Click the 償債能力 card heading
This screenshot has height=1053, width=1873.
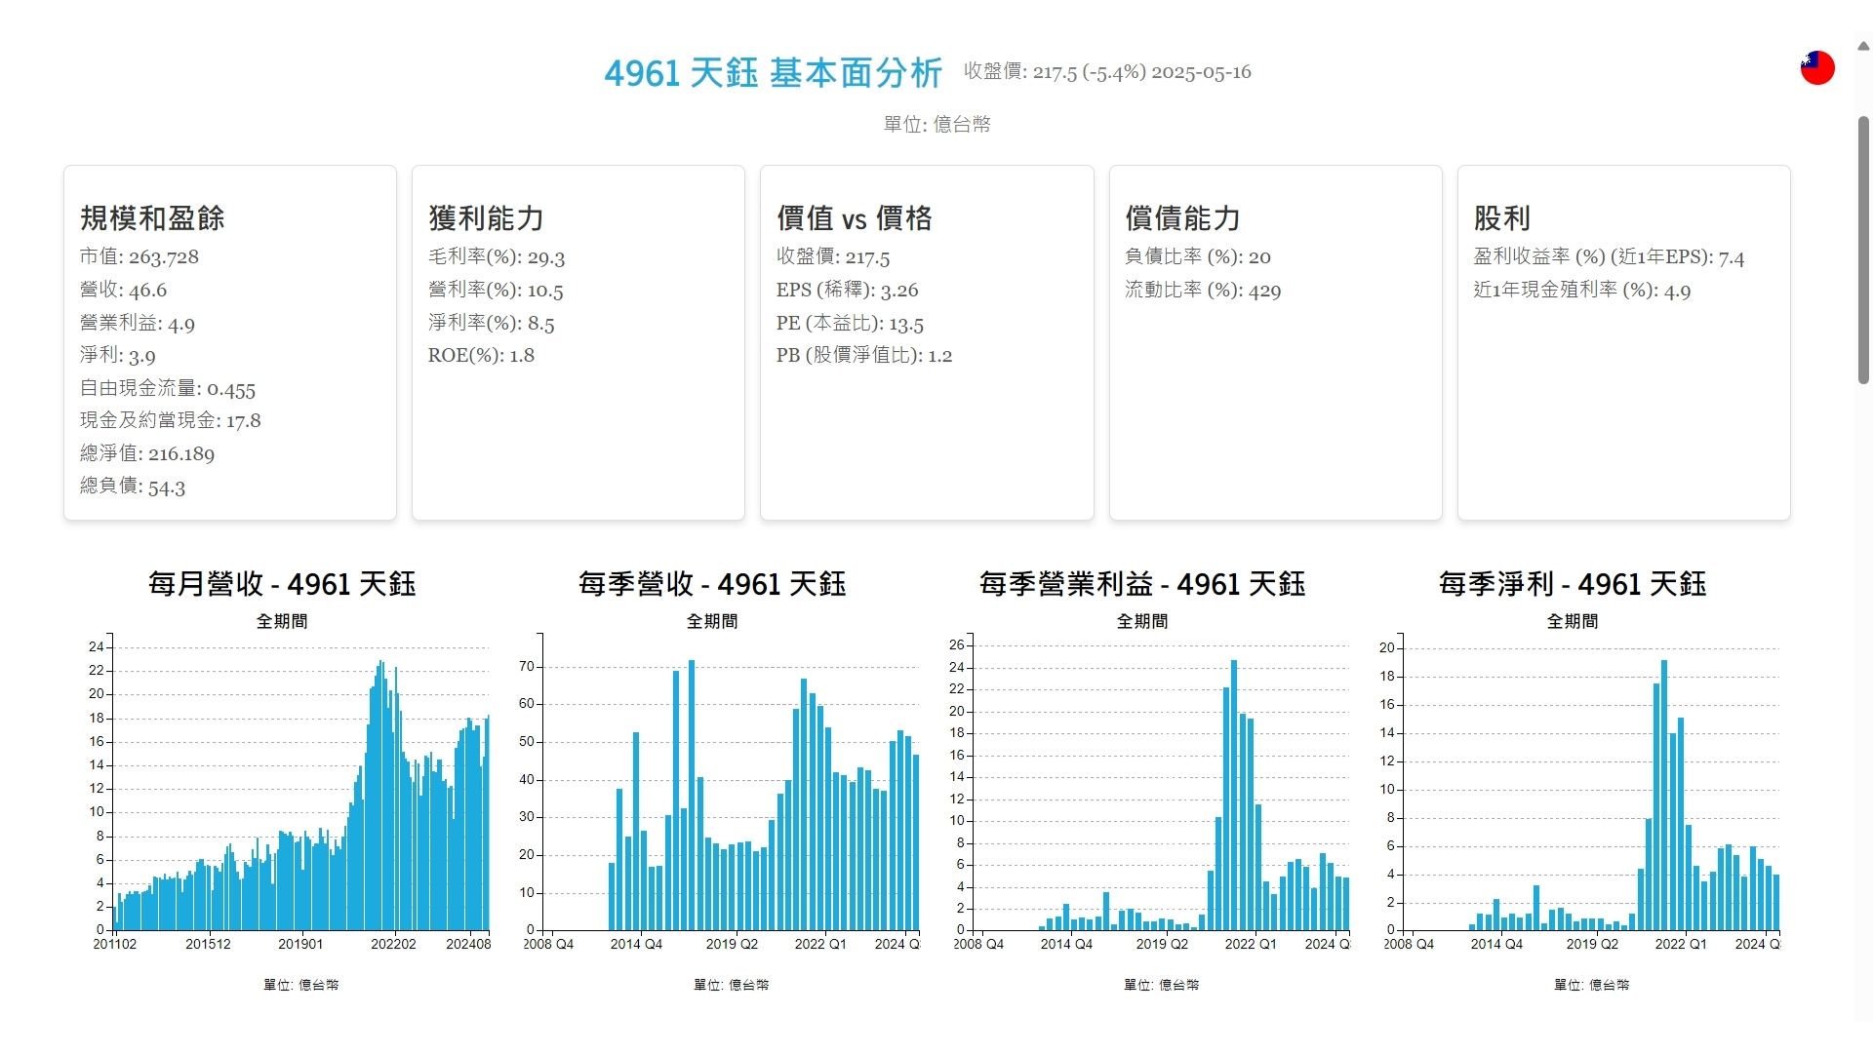[x=1182, y=218]
